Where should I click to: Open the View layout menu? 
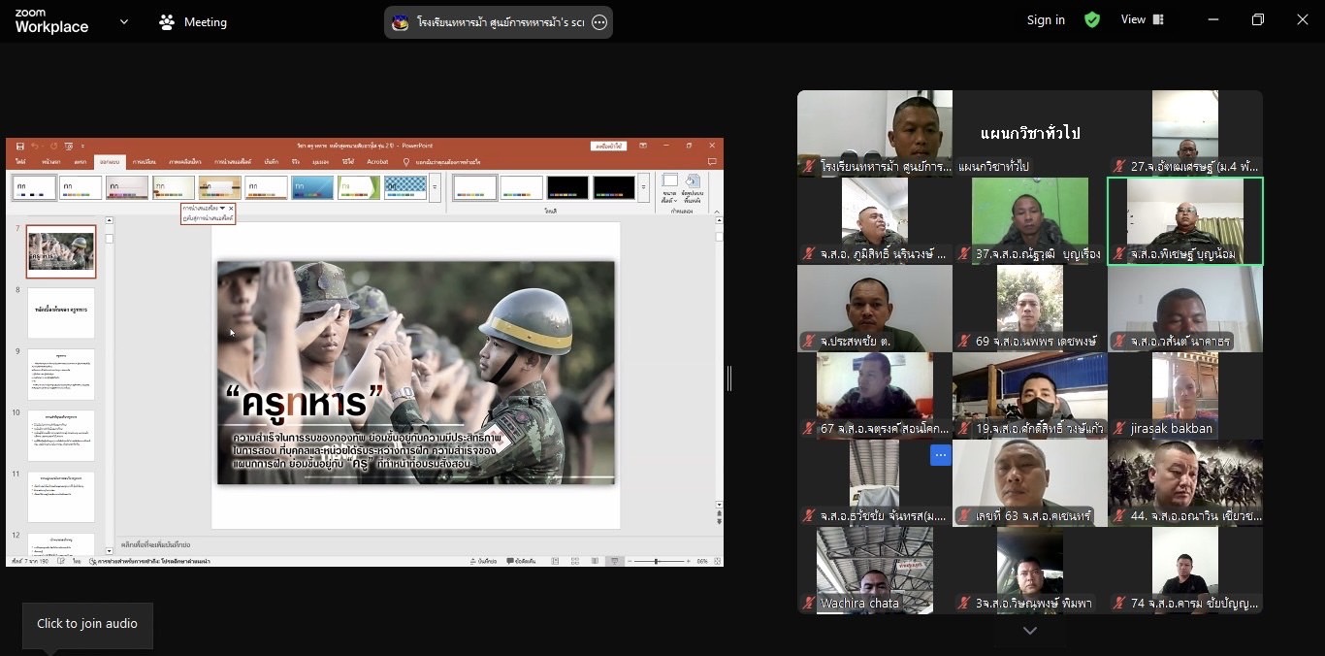tap(1142, 19)
